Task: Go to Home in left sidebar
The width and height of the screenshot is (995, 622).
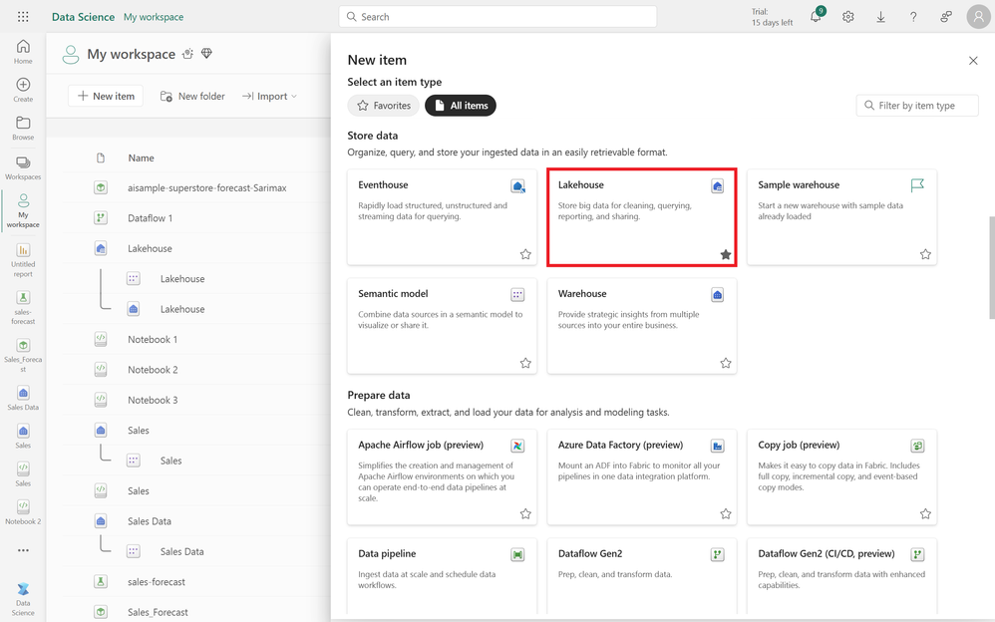Action: [23, 52]
